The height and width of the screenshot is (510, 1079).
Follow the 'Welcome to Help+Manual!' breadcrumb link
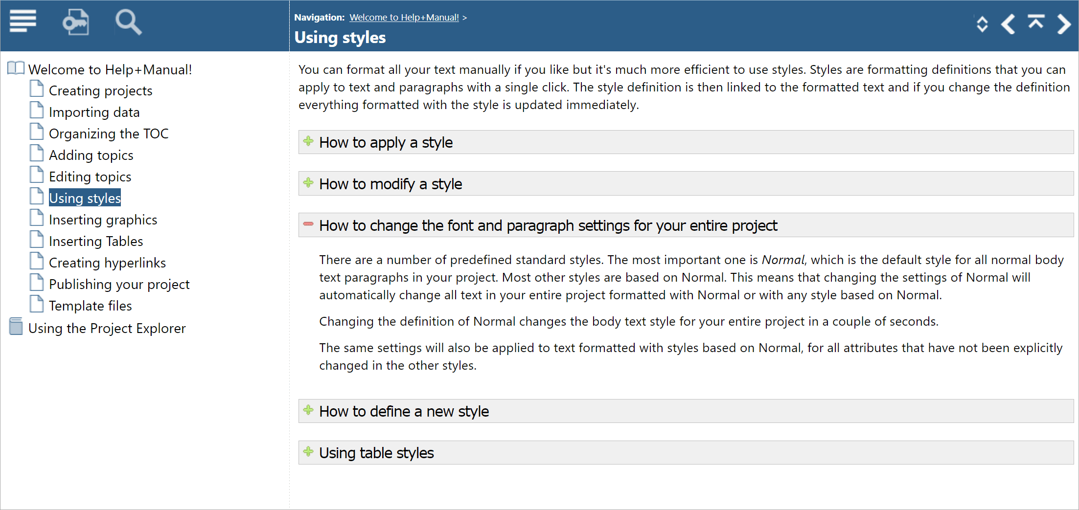point(404,18)
